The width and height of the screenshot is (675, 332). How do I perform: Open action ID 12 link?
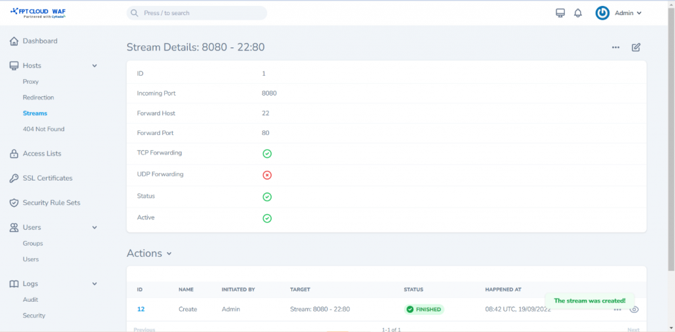140,309
